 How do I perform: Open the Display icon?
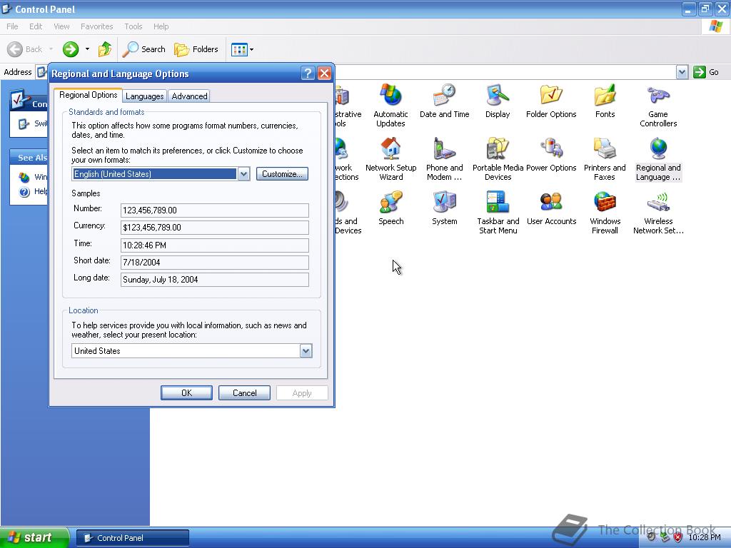point(498,101)
